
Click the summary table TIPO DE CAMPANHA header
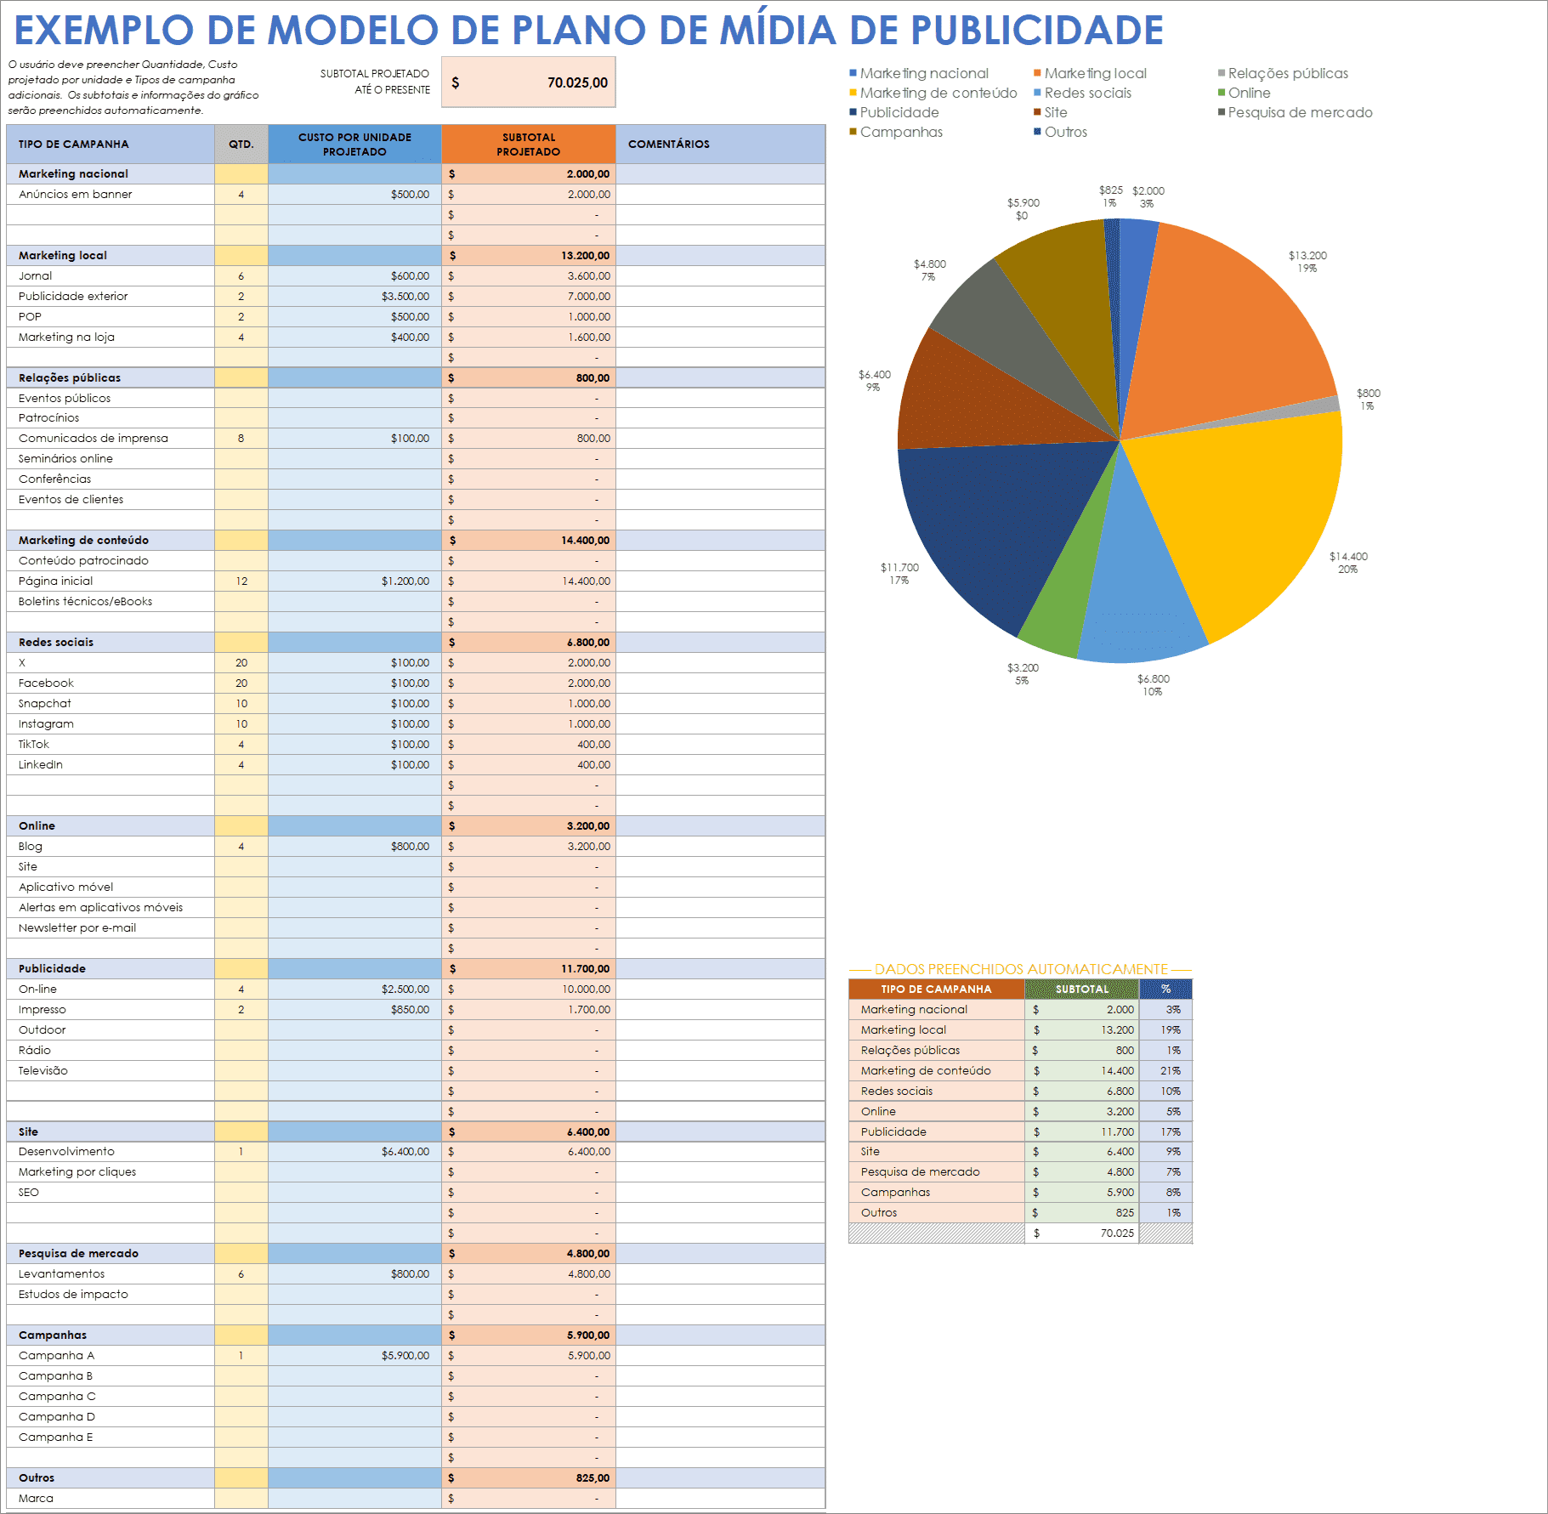(x=936, y=989)
